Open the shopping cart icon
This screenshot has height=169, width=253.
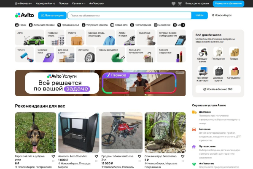click(180, 3)
